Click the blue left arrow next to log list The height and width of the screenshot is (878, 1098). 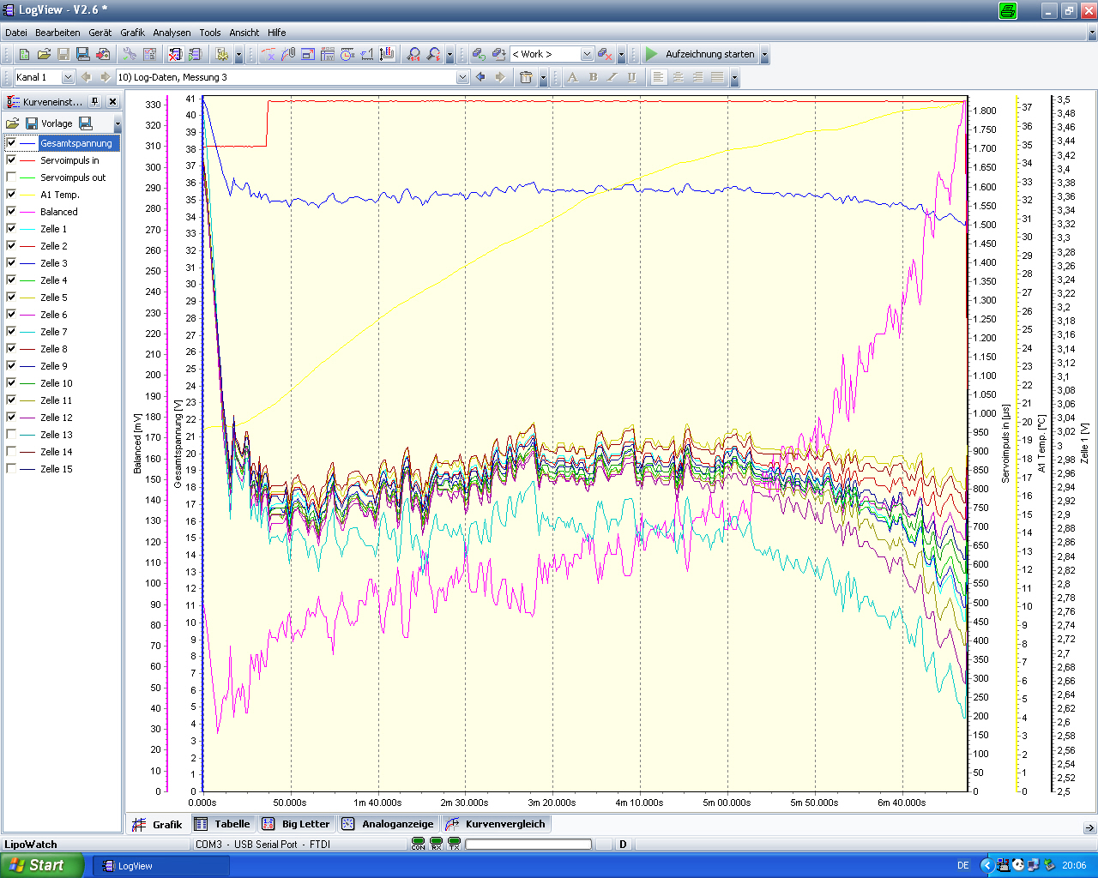(480, 77)
